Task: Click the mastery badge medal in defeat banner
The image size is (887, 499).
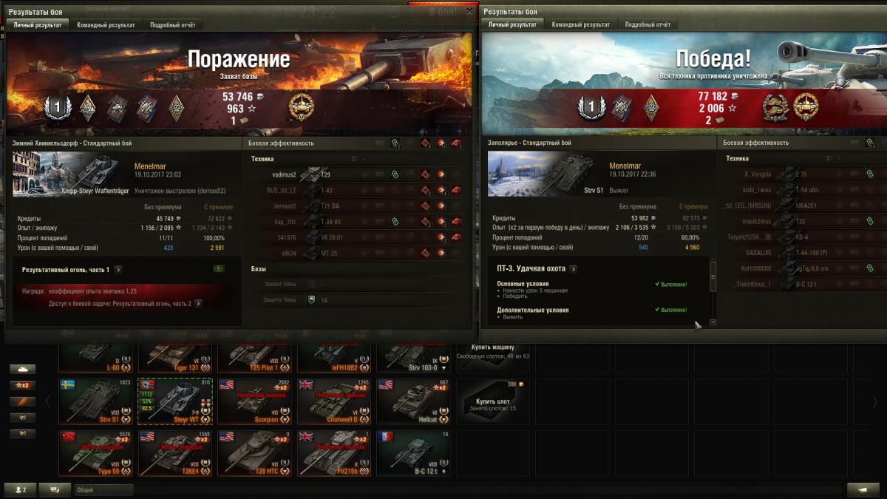Action: 301,106
